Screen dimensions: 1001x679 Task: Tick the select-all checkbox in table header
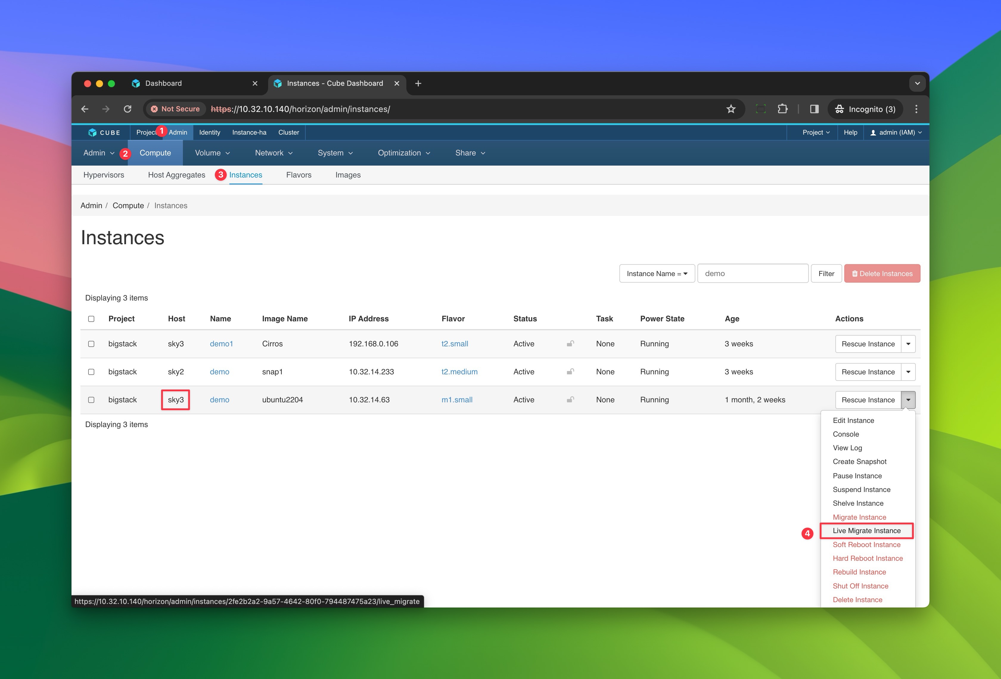click(91, 319)
